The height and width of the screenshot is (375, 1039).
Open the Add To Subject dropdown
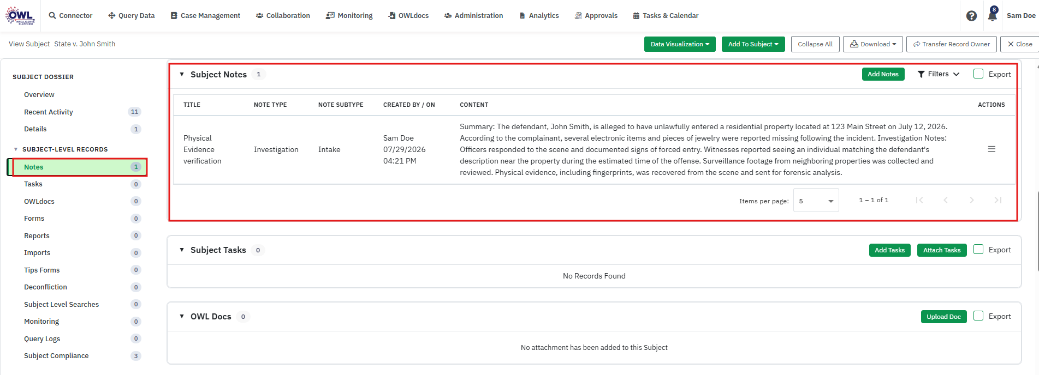753,44
